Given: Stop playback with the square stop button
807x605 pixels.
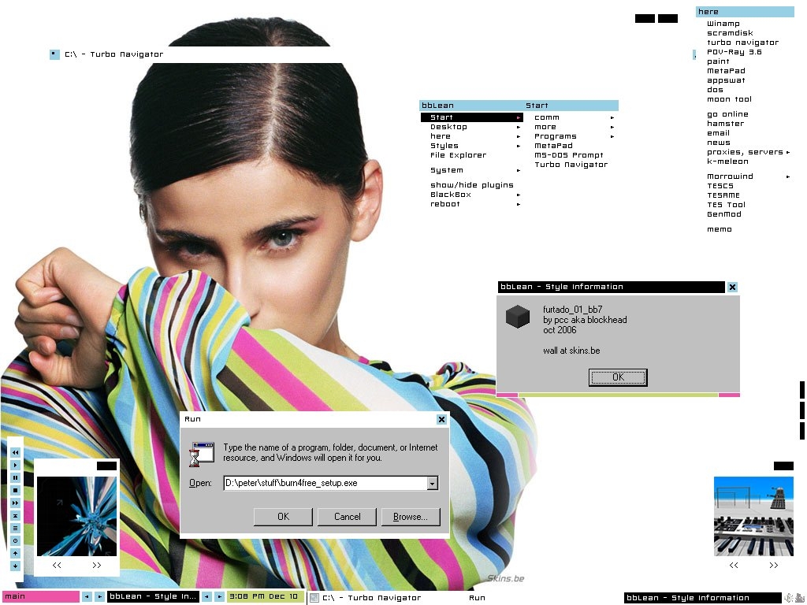Looking at the screenshot, I should click(x=15, y=490).
